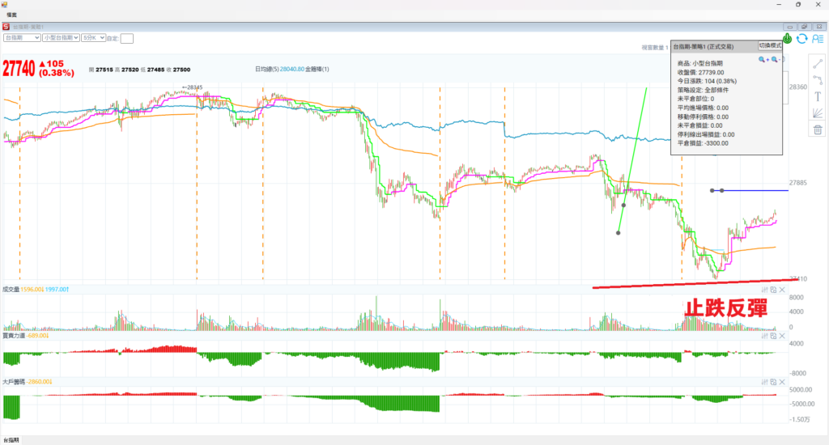This screenshot has width=829, height=445.
Task: Select the fan lines drawing tool
Action: 818,114
